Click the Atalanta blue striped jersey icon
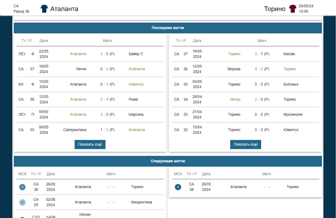Image resolution: width=336 pixels, height=218 pixels. click(x=44, y=9)
